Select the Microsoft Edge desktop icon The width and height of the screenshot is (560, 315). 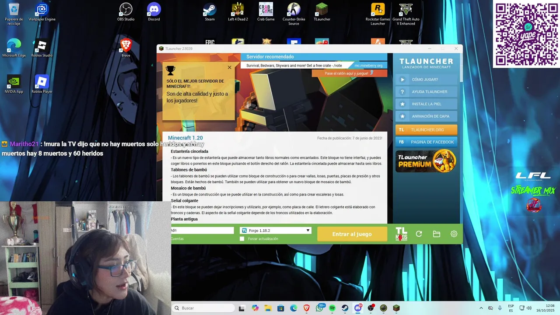click(x=14, y=48)
